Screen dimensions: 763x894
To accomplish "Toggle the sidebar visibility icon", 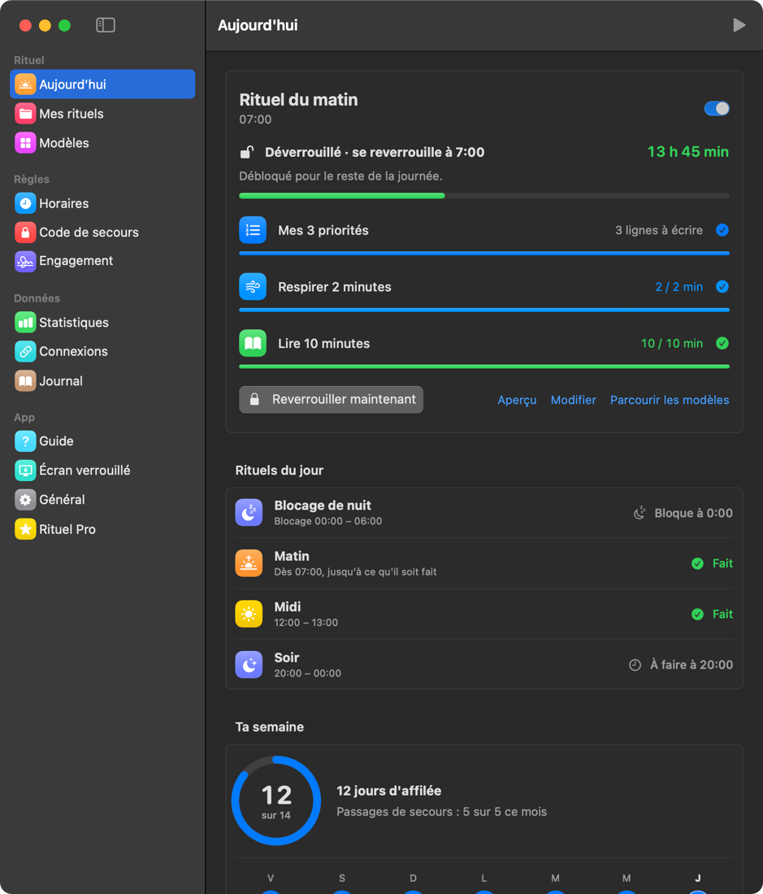I will point(106,25).
